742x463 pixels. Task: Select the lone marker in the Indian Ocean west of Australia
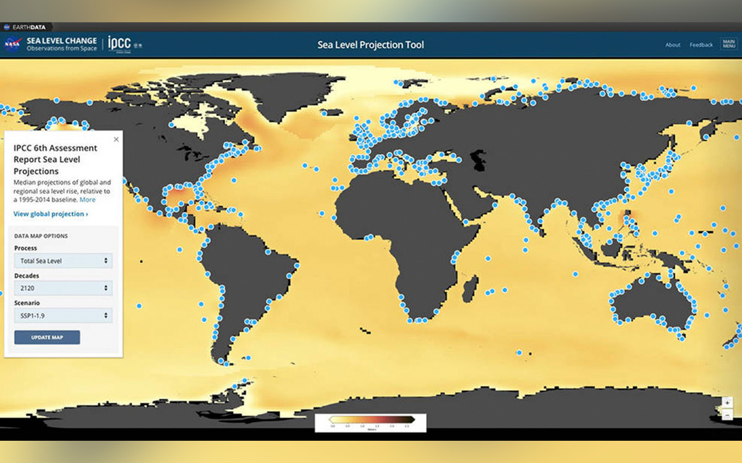576,273
